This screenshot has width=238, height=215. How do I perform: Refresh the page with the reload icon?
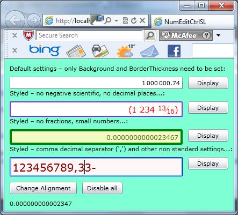(x=134, y=20)
